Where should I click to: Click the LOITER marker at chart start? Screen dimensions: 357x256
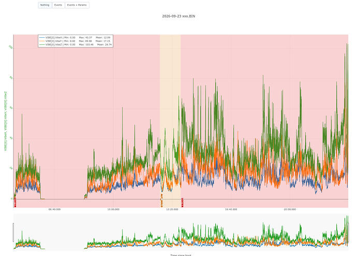pyautogui.click(x=15, y=203)
